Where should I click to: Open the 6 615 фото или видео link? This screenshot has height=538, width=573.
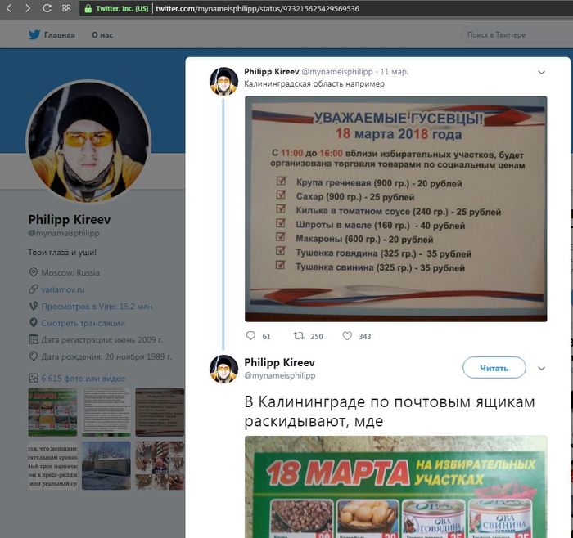pyautogui.click(x=83, y=378)
